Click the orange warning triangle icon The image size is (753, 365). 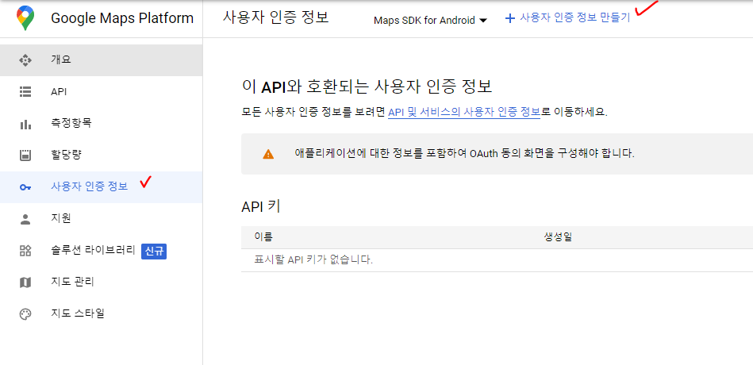[x=268, y=154]
